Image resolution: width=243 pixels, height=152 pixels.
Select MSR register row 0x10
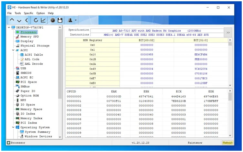point(147,54)
